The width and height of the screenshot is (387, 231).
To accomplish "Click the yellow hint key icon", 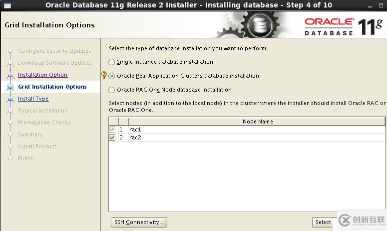I will click(x=104, y=75).
